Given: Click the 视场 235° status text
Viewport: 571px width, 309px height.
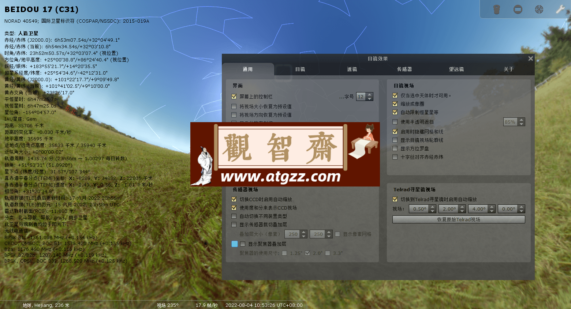Looking at the screenshot, I should click(168, 305).
